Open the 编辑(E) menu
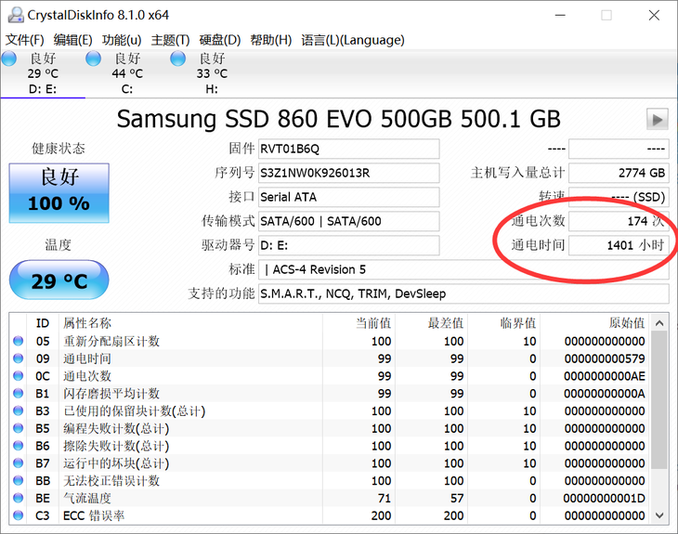This screenshot has height=534, width=678. (x=73, y=40)
